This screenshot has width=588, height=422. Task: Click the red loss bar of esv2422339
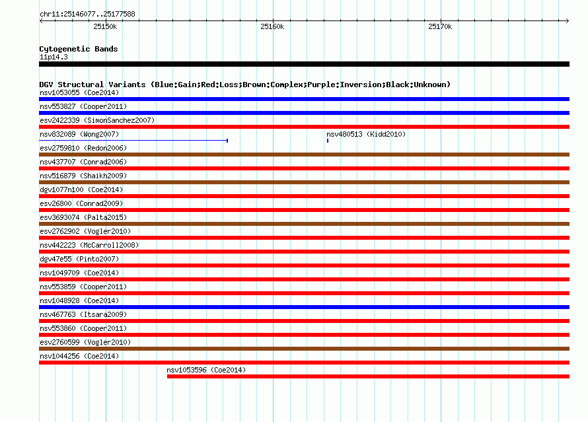(x=304, y=127)
